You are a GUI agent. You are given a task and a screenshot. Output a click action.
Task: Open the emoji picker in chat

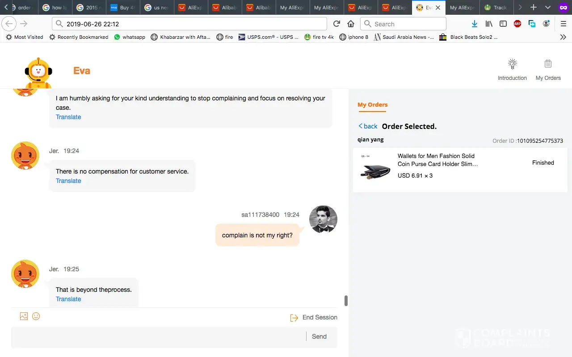click(36, 316)
